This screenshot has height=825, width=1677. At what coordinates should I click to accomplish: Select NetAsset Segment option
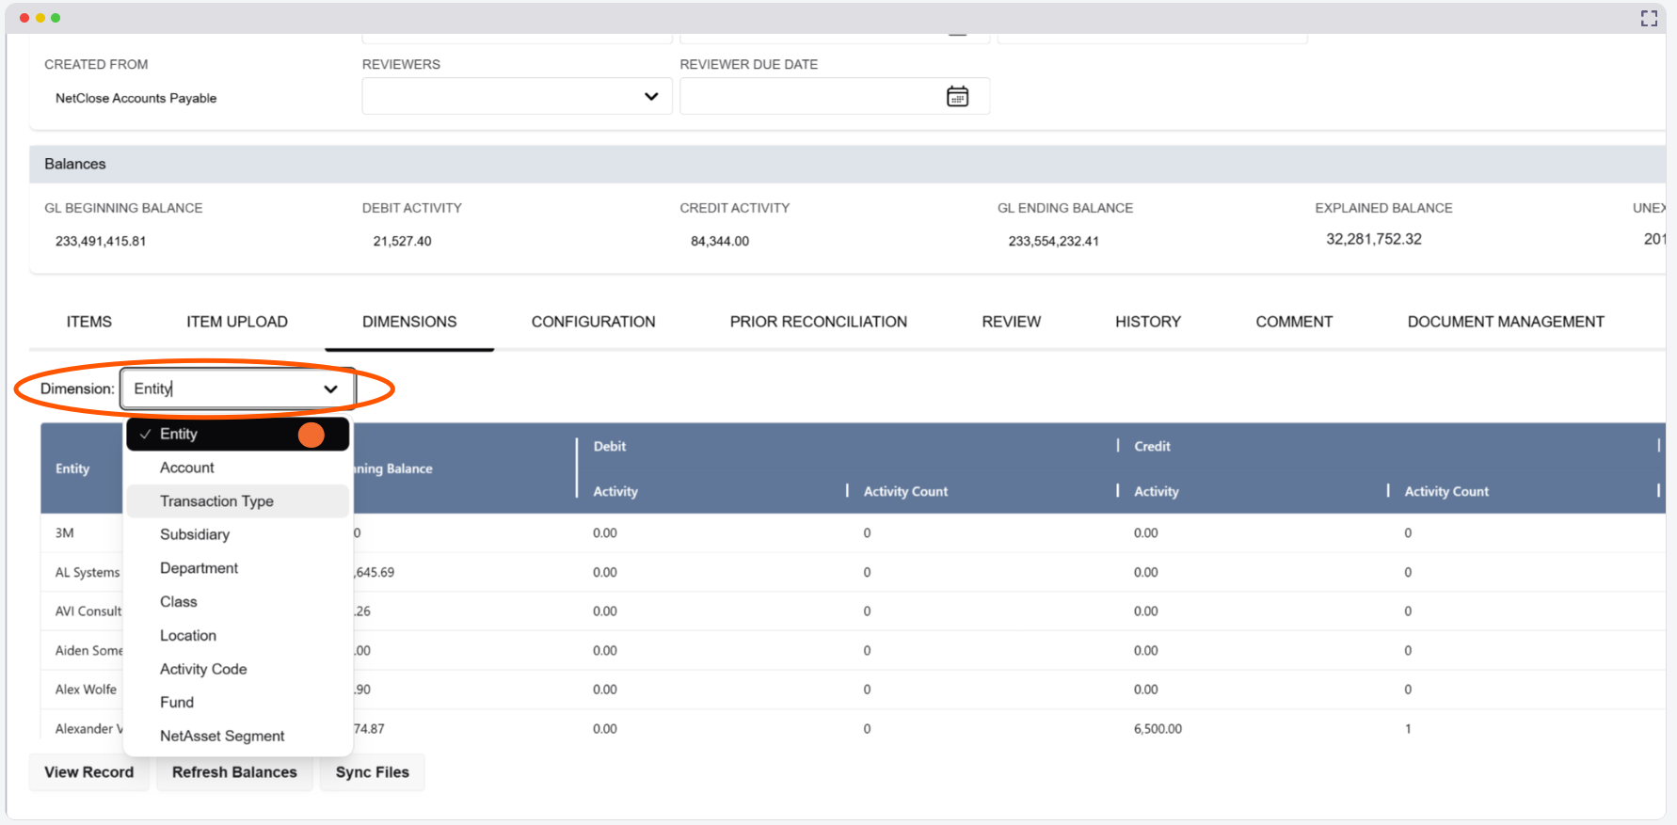click(x=222, y=736)
